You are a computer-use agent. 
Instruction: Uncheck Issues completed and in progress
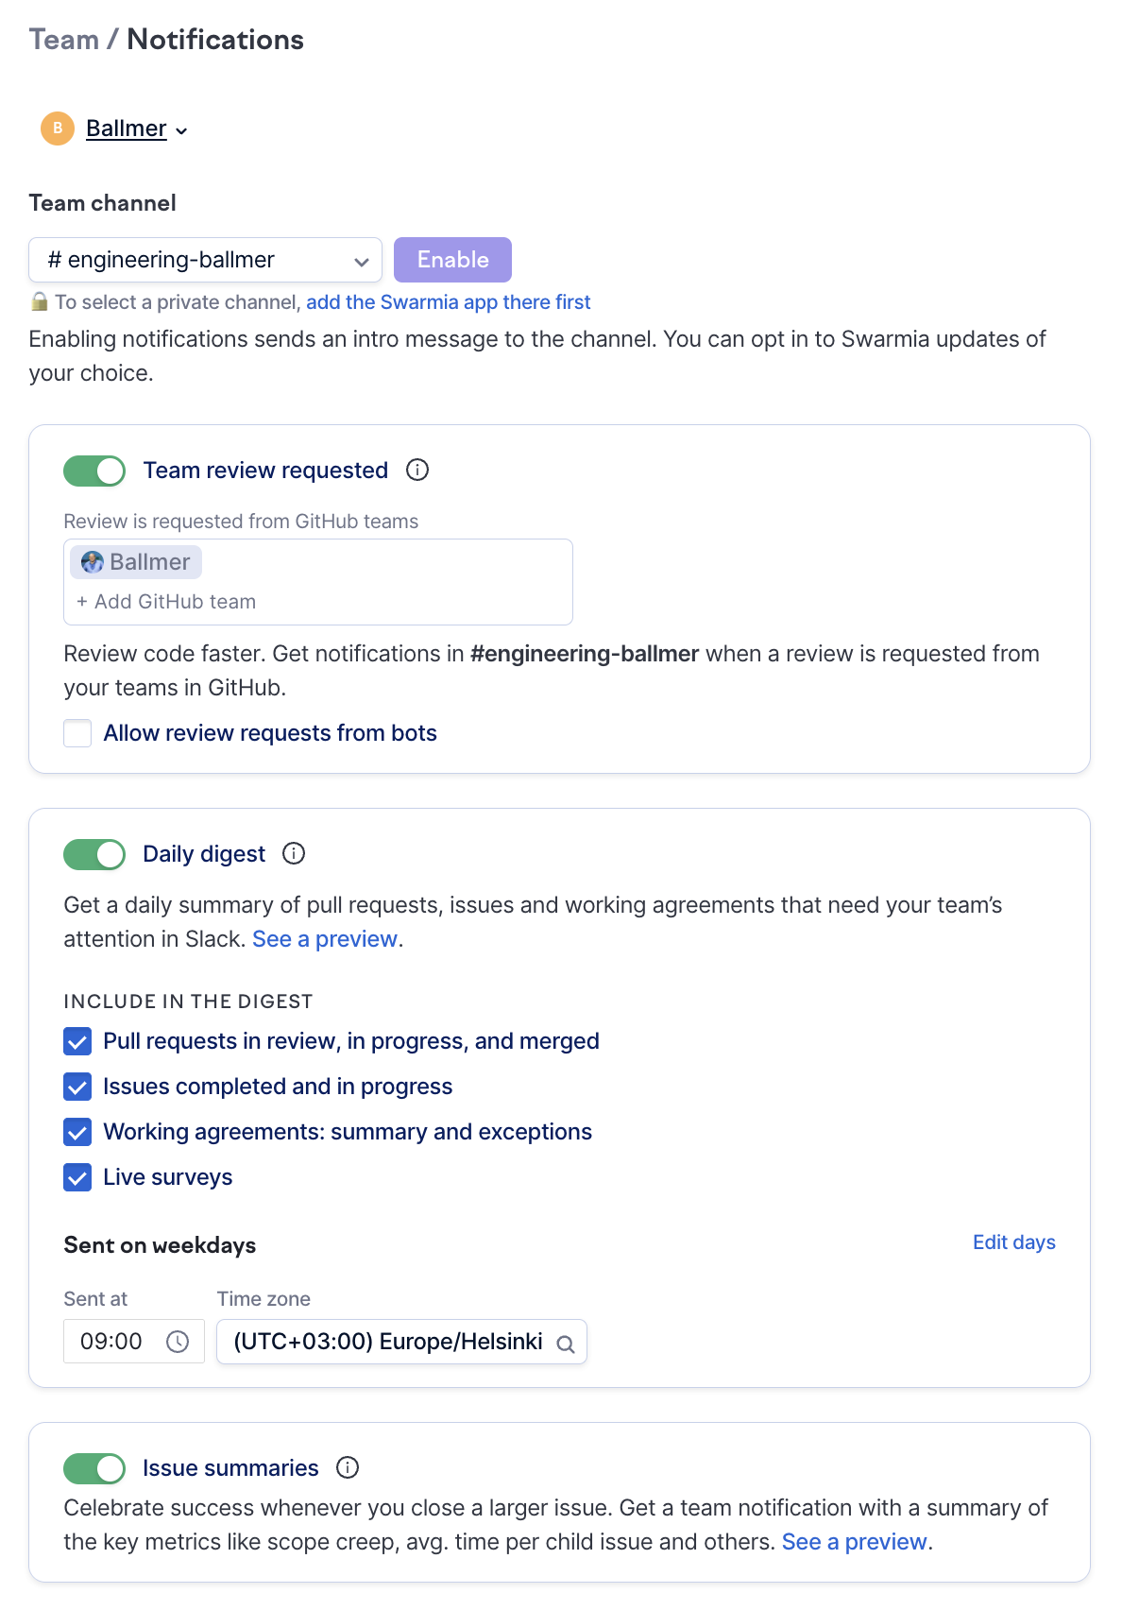tap(77, 1087)
